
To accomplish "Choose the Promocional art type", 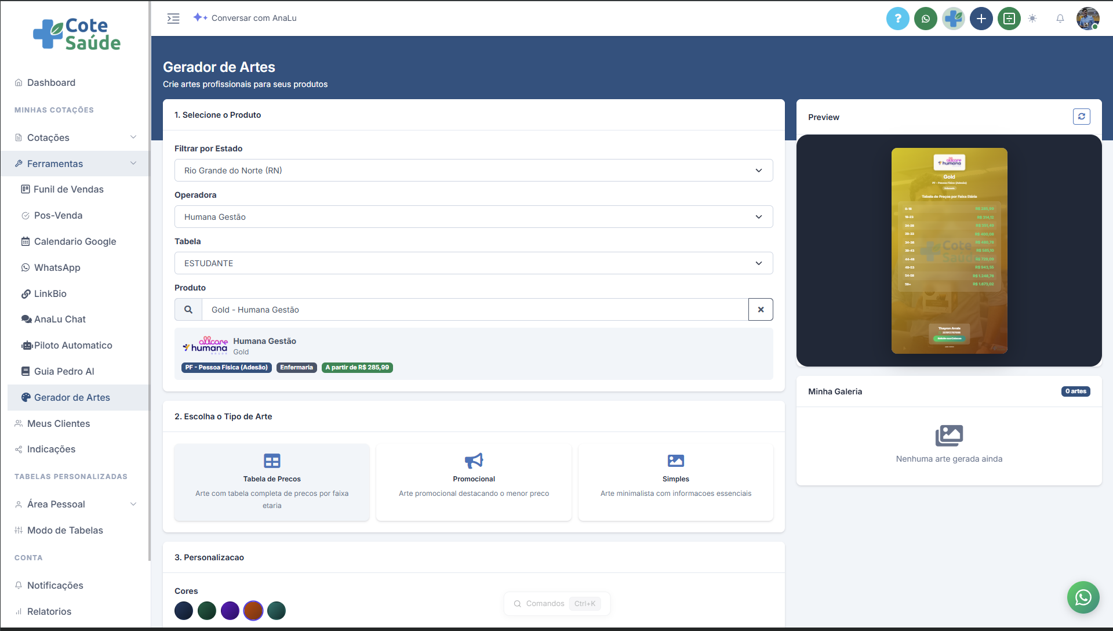I will pyautogui.click(x=474, y=482).
